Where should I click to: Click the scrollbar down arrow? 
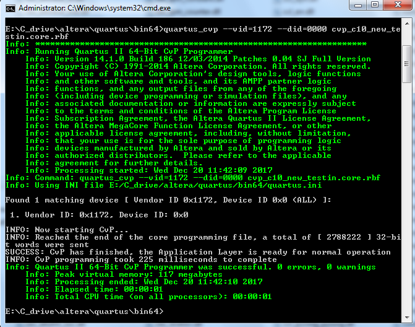coord(406,318)
